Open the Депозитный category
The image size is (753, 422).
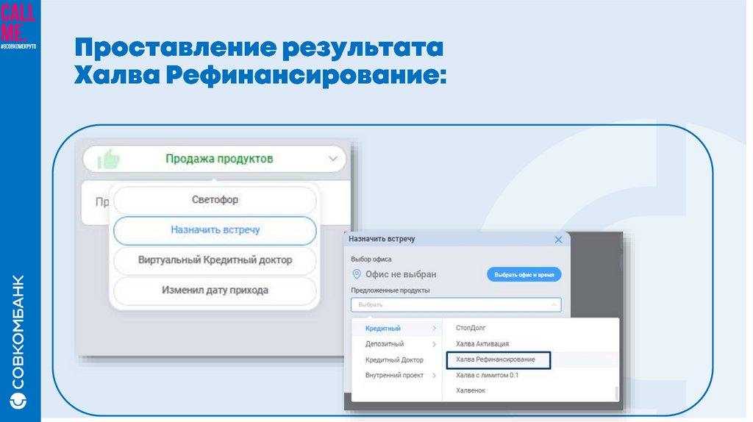[396, 344]
